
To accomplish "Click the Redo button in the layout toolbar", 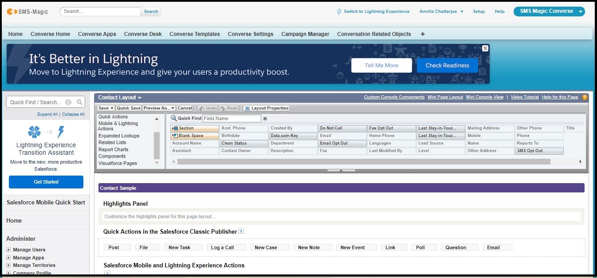I will point(229,108).
